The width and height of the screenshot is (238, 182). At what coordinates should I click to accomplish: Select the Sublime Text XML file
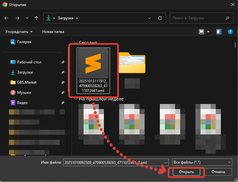[93, 70]
